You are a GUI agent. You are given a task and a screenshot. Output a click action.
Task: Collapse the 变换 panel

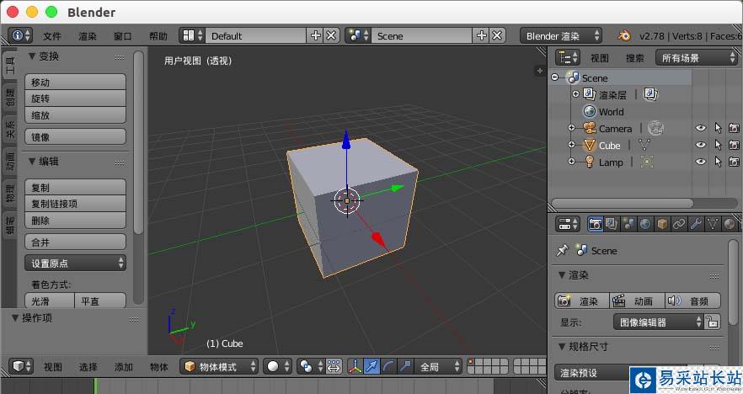32,56
